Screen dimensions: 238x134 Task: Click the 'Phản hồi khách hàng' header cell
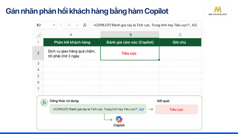click(x=72, y=42)
